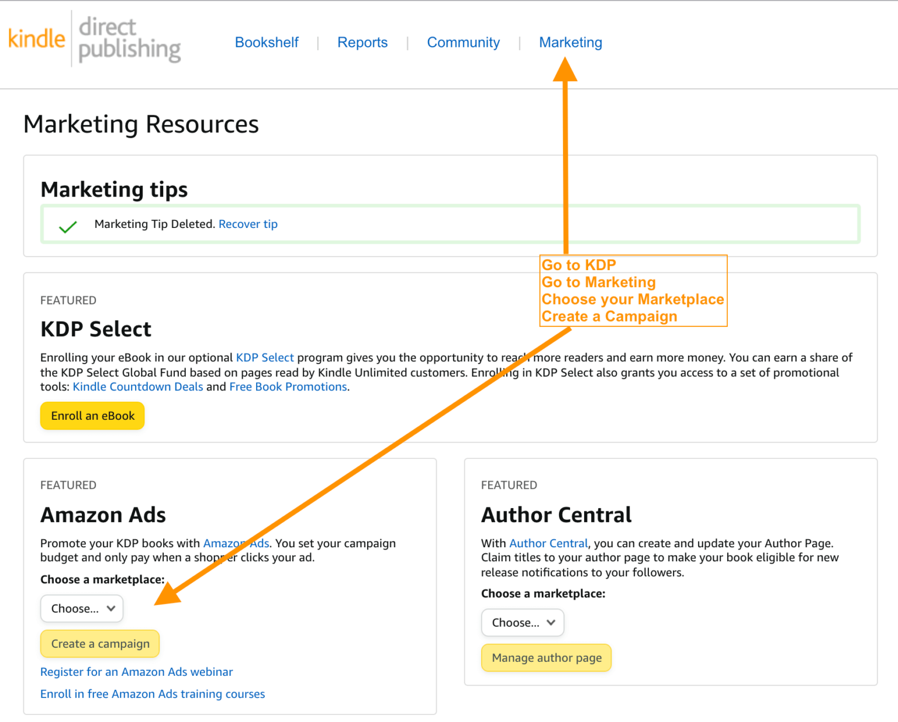The image size is (898, 722).
Task: Expand the Author Central marketplace selector
Action: (x=522, y=623)
